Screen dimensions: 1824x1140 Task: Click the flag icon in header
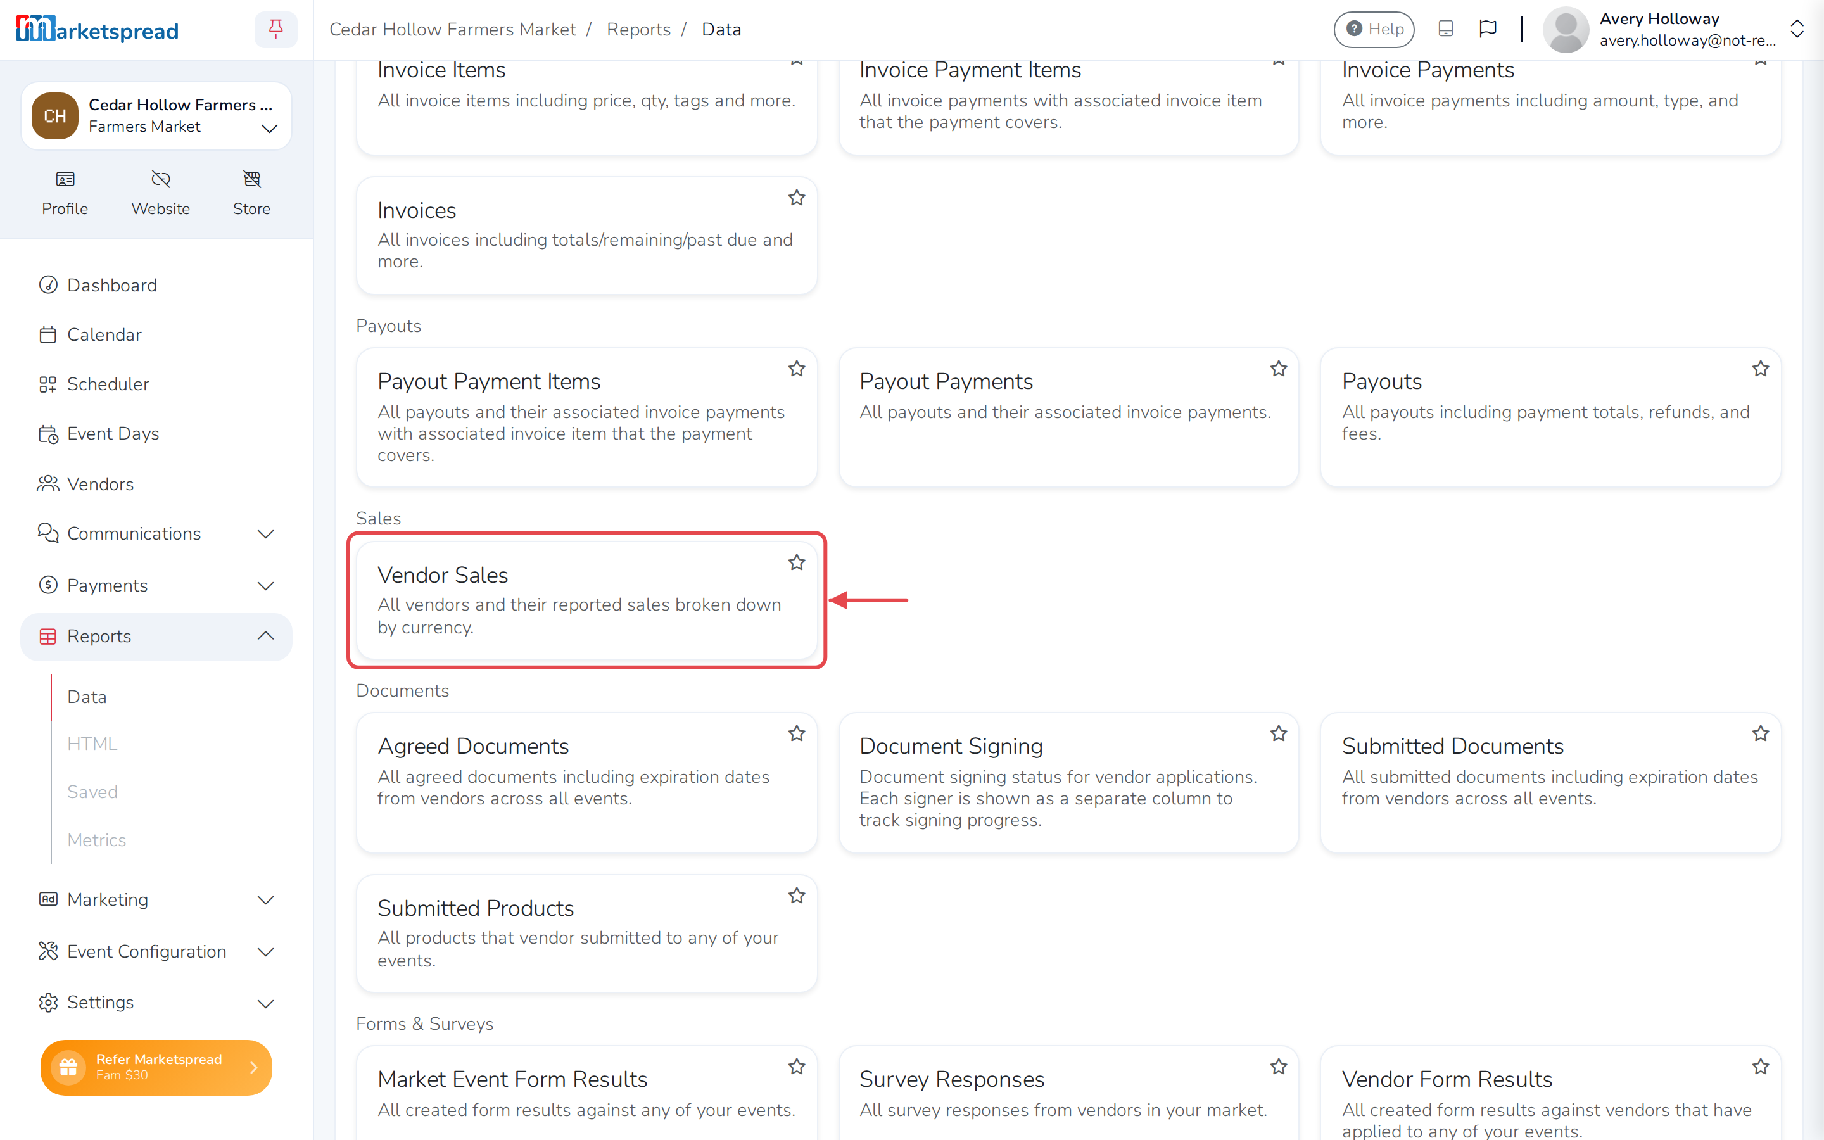1487,28
